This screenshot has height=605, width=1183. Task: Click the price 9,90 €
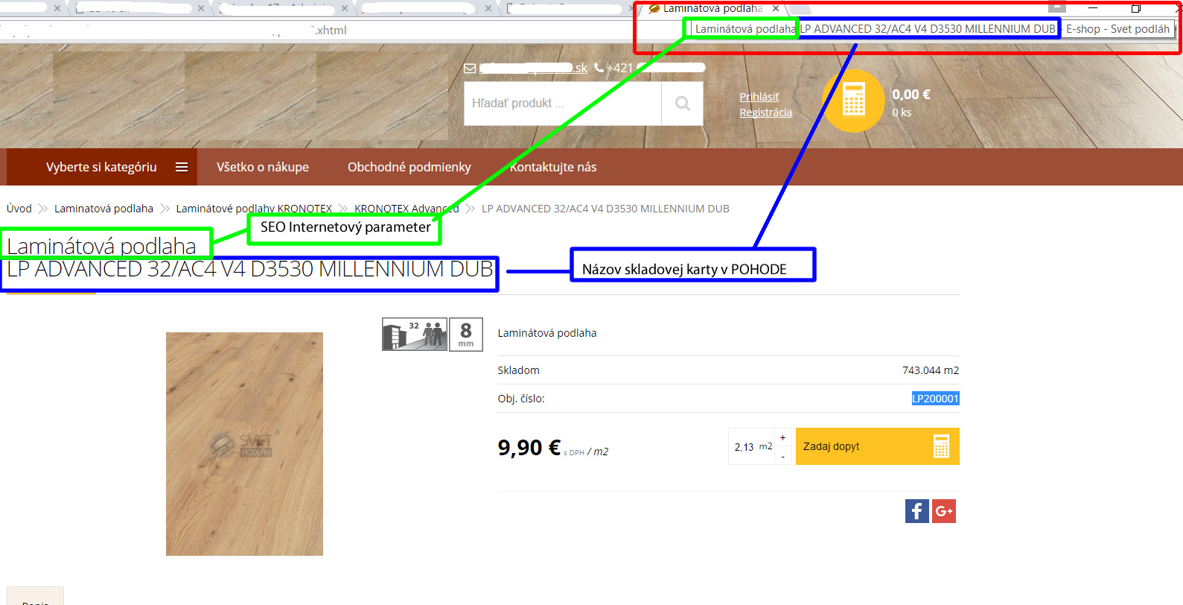coord(529,447)
